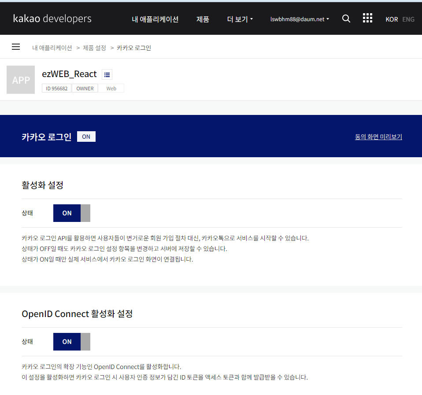The width and height of the screenshot is (422, 395).
Task: Switch language to KOR
Action: click(392, 19)
